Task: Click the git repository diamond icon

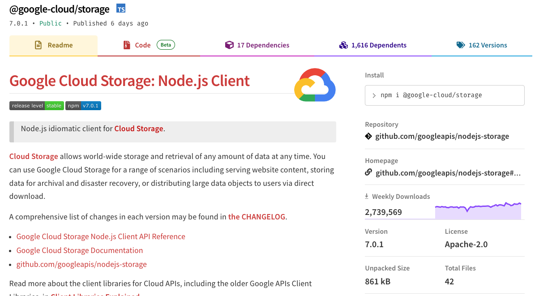Action: pos(368,136)
